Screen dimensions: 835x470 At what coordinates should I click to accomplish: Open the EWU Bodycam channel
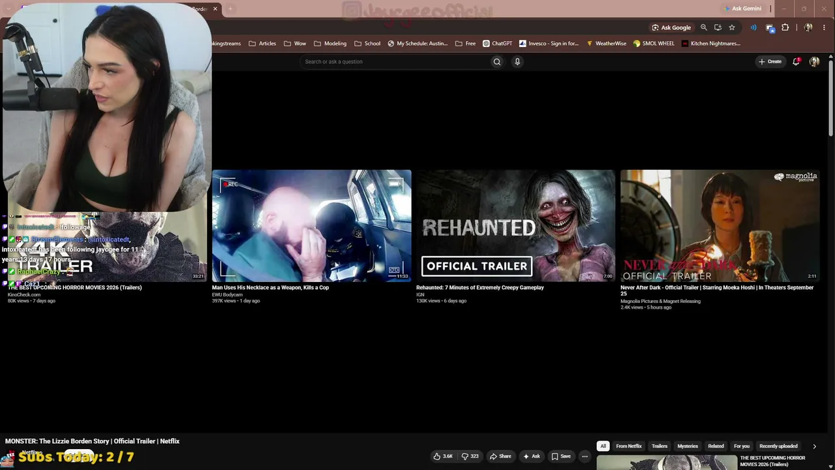point(227,294)
